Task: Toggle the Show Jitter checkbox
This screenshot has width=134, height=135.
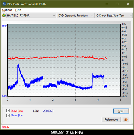Action: pos(8,115)
